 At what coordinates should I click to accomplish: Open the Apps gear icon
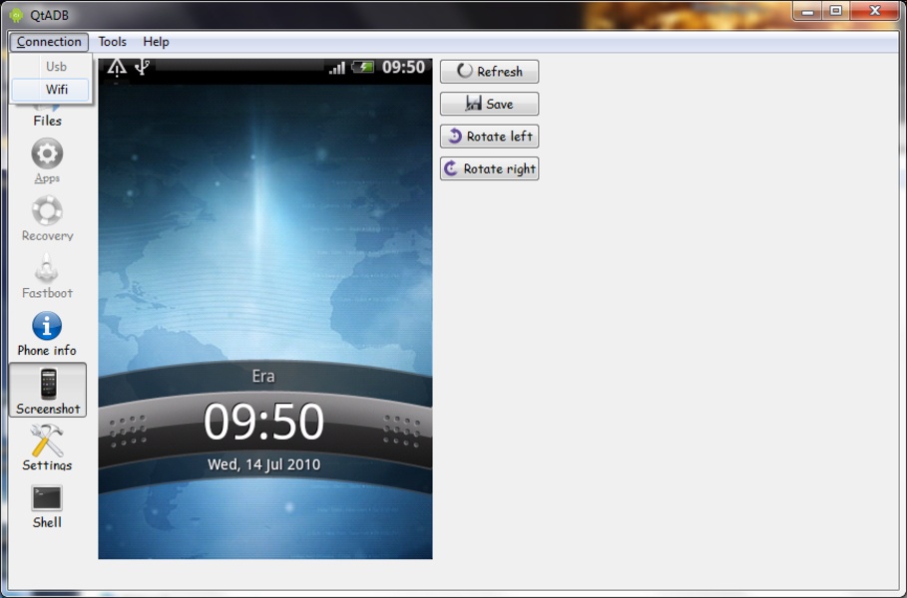point(47,154)
